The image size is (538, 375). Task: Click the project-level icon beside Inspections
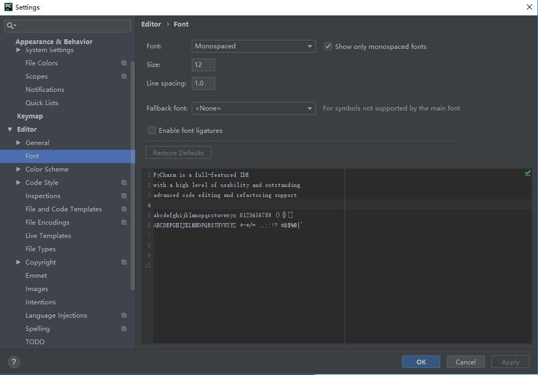tap(124, 196)
